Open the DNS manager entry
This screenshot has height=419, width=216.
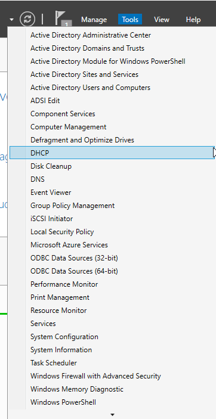(x=112, y=179)
